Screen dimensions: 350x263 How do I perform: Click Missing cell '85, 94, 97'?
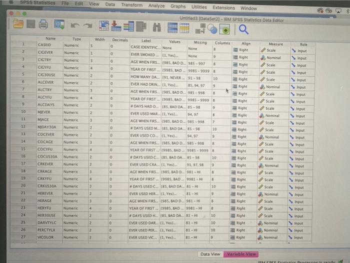coord(199,85)
